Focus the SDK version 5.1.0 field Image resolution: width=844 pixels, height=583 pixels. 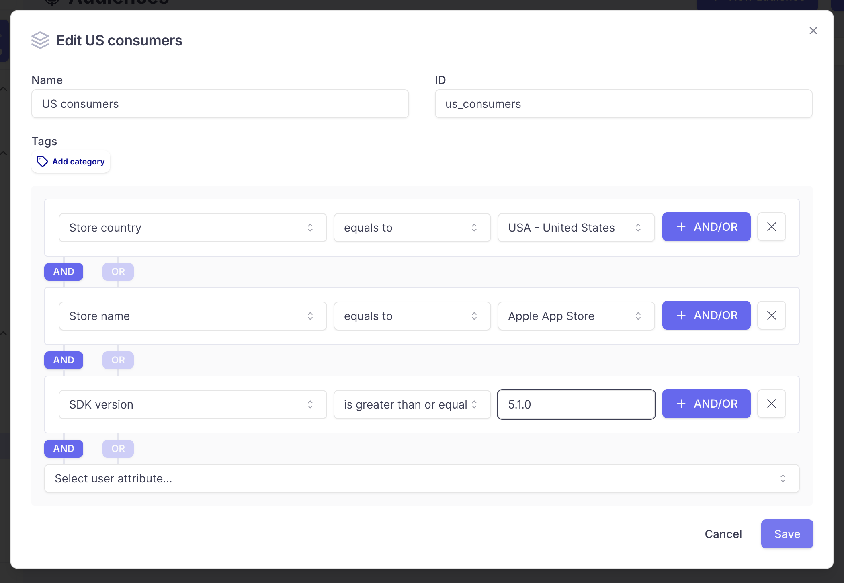[576, 404]
